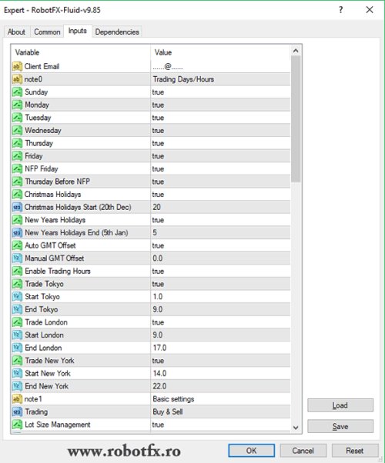
Task: Click the Reset button
Action: [355, 451]
